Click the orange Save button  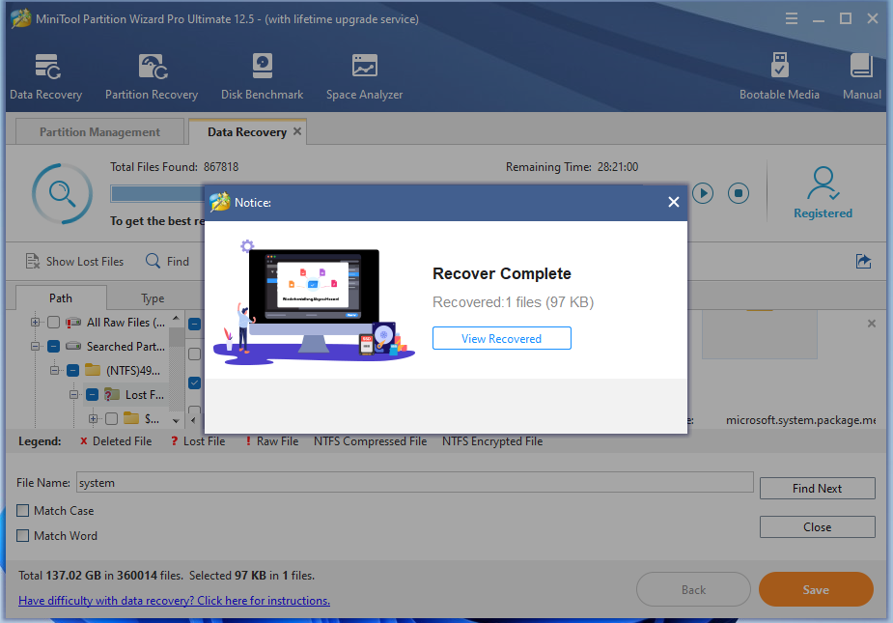click(x=816, y=590)
